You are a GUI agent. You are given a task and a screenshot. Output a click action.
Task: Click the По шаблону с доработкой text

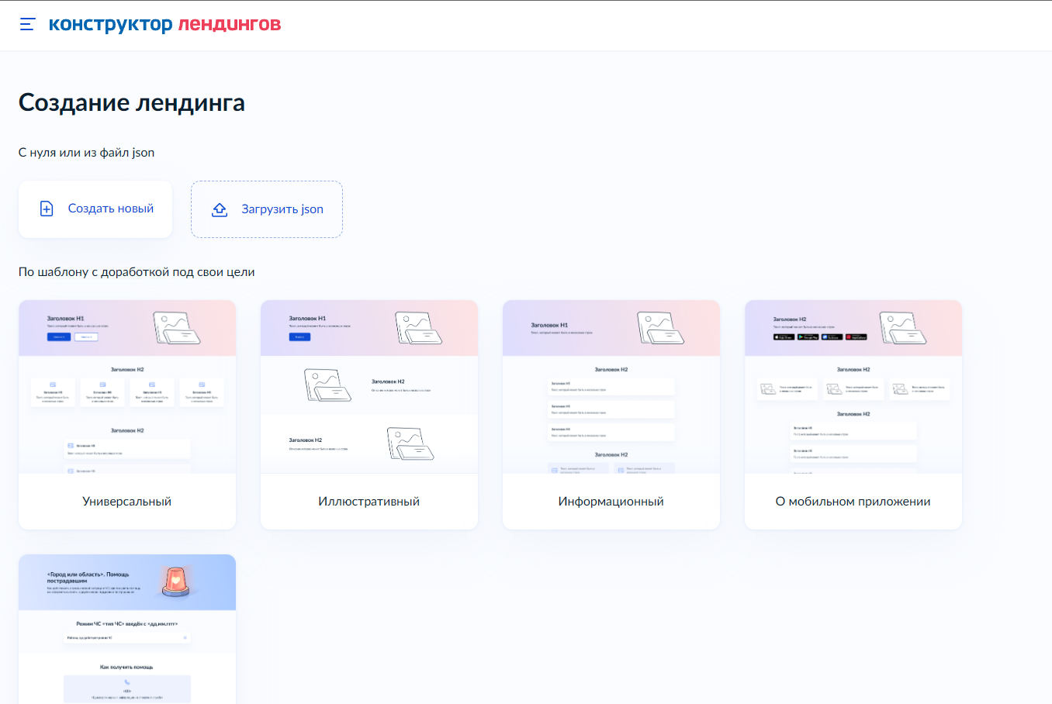[137, 272]
